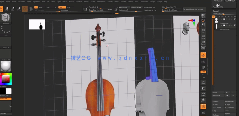Click the ReplayLast button
The image size is (239, 116).
[x=125, y=7]
